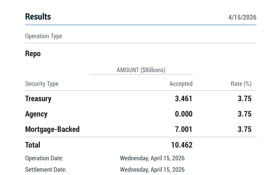Click the Operation Type label
This screenshot has width=274, height=175.
44,36
